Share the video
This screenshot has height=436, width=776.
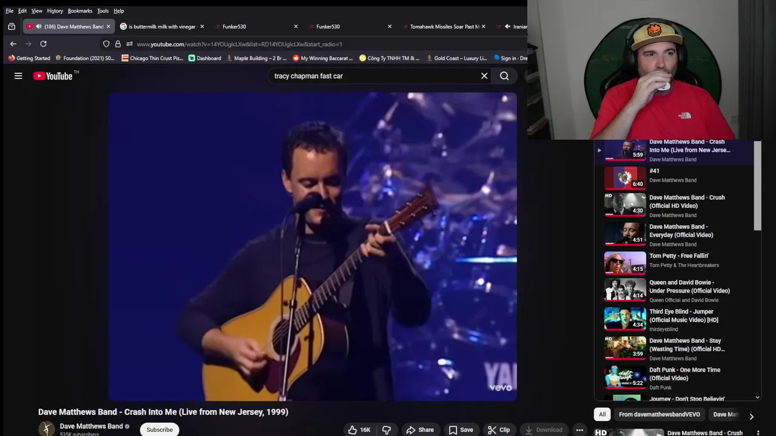[x=420, y=430]
